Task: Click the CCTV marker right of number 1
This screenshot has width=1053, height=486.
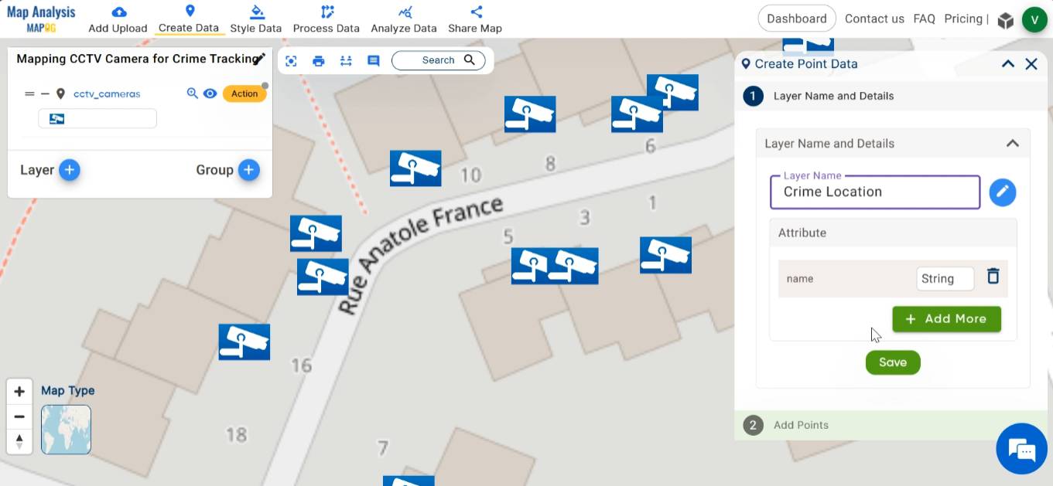Action: (x=665, y=256)
